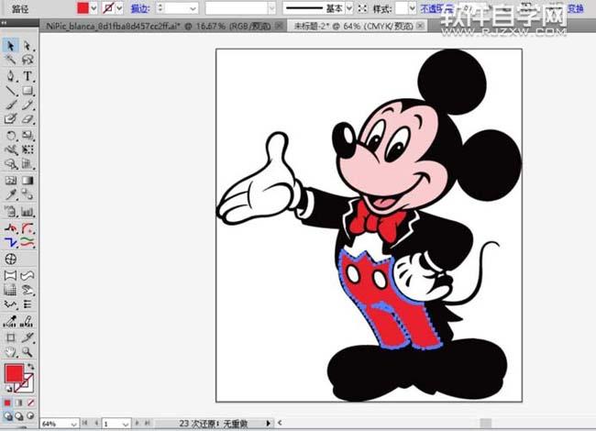
Task: Select the Rectangle tool
Action: pos(28,91)
